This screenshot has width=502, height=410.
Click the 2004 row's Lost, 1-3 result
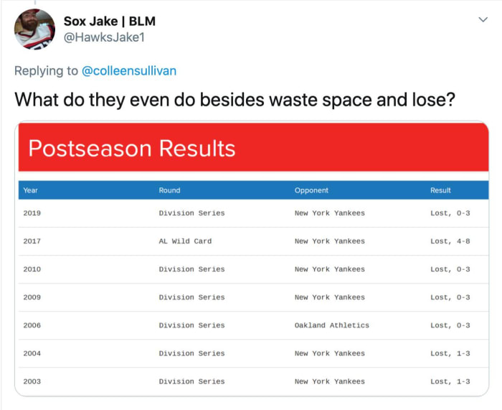point(450,353)
